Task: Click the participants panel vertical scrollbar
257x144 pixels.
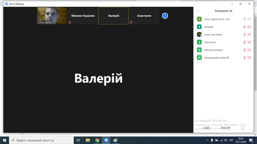Action: [255, 52]
